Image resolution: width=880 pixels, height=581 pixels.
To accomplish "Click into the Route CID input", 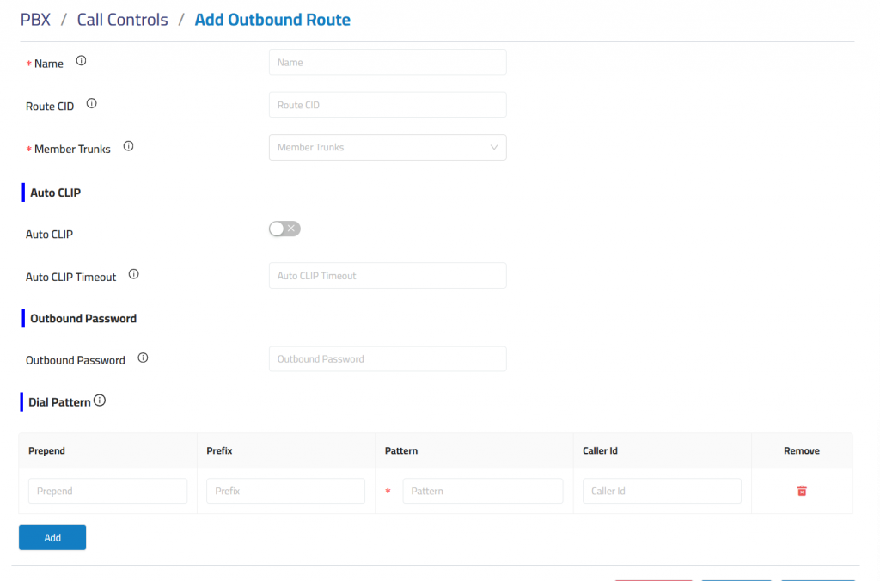I will pyautogui.click(x=388, y=105).
